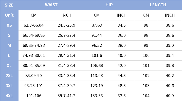Select the XS size row label
The image size is (182, 101).
click(9, 25)
